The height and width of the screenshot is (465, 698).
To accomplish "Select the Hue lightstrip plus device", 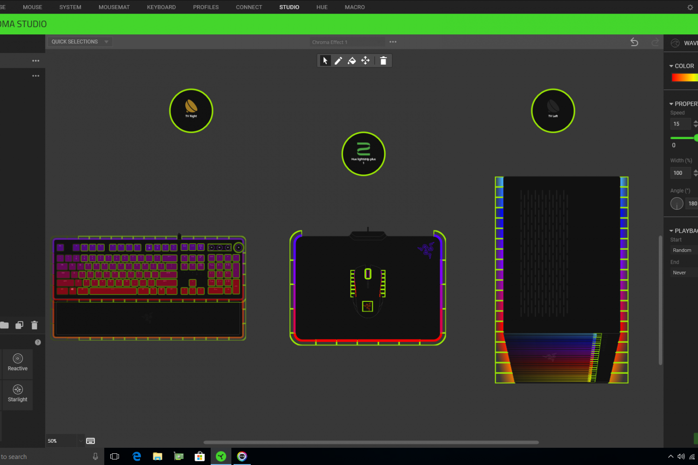I will click(363, 154).
